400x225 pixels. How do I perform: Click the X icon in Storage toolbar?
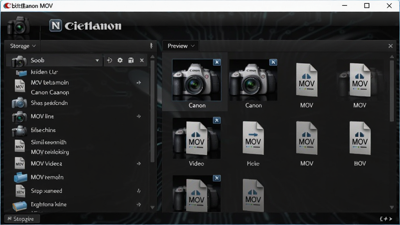point(142,60)
